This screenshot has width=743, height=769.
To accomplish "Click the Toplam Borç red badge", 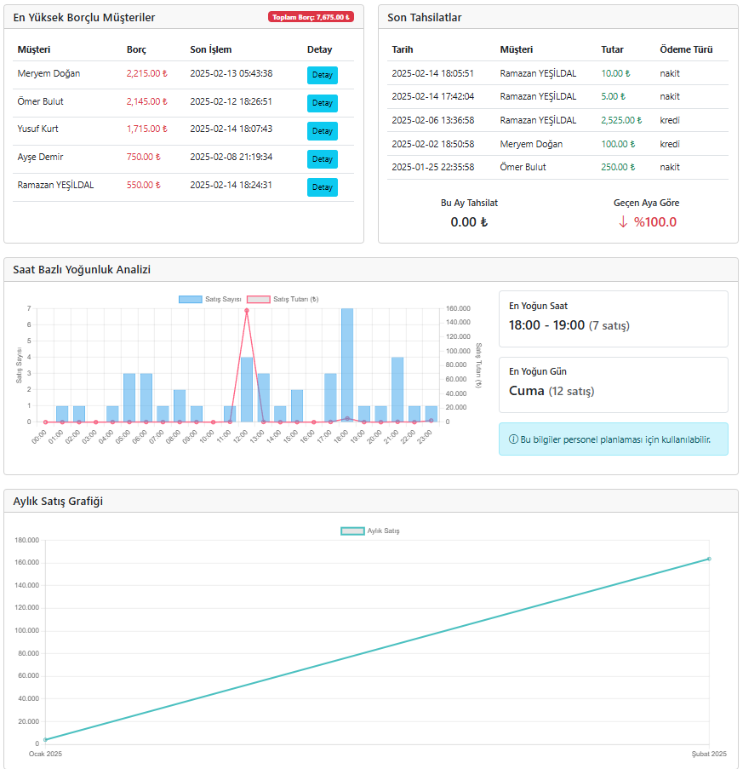I will [x=311, y=17].
